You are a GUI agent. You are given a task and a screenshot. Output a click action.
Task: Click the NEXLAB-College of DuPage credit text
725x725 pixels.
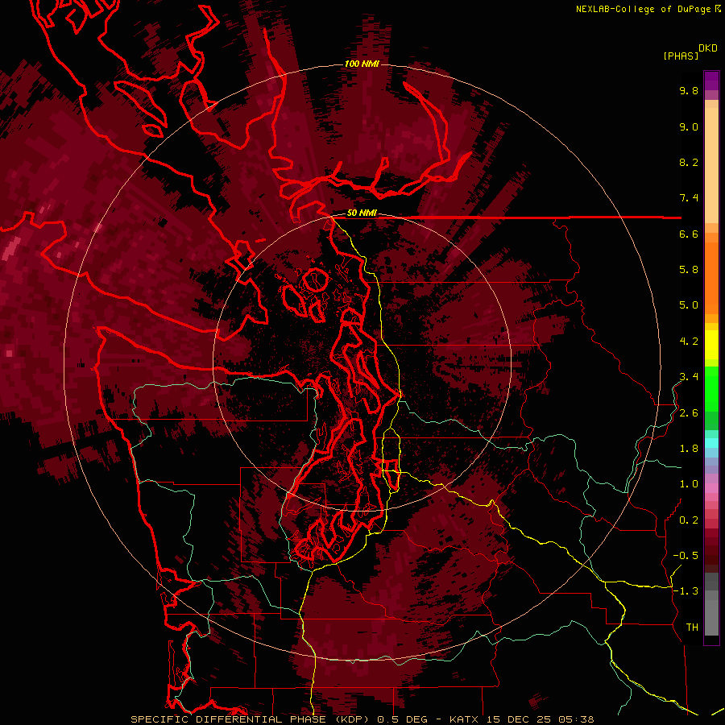click(644, 9)
